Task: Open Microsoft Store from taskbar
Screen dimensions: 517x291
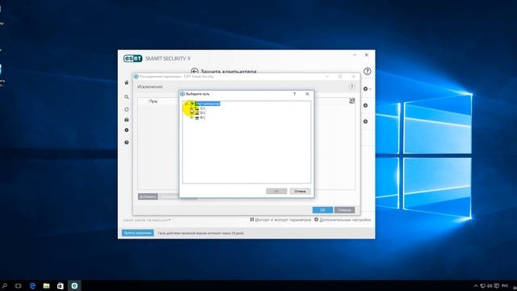Action: (x=61, y=285)
